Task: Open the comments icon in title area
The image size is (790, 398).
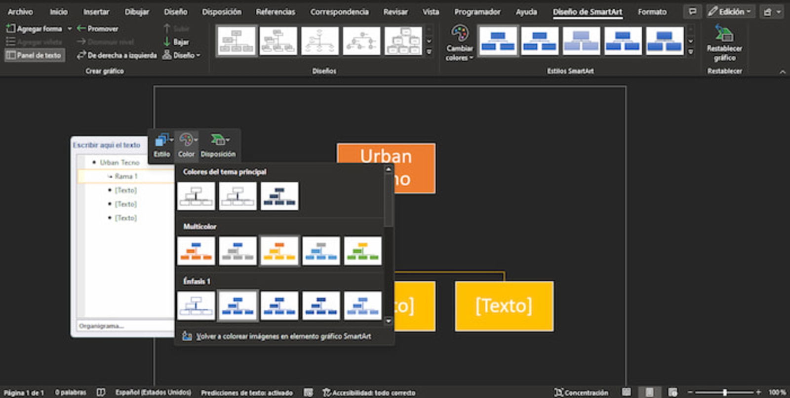Action: [692, 11]
